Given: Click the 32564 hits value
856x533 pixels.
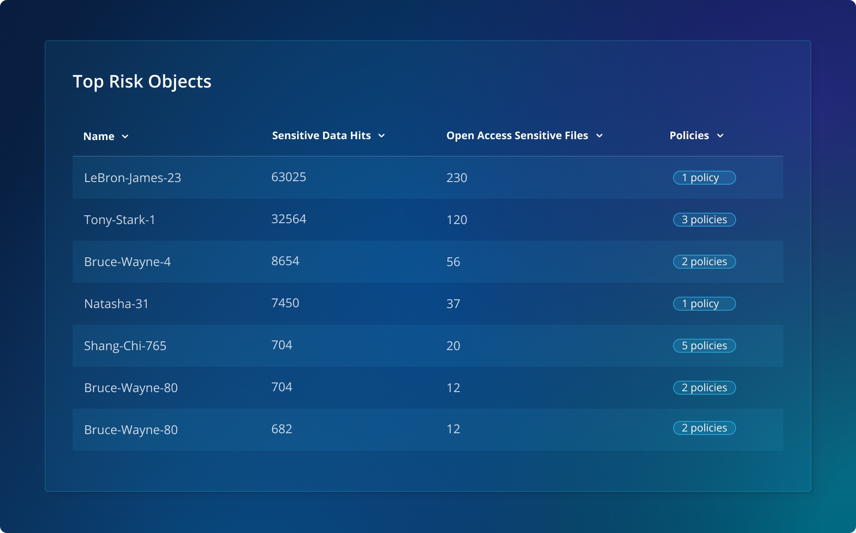Looking at the screenshot, I should pos(289,219).
